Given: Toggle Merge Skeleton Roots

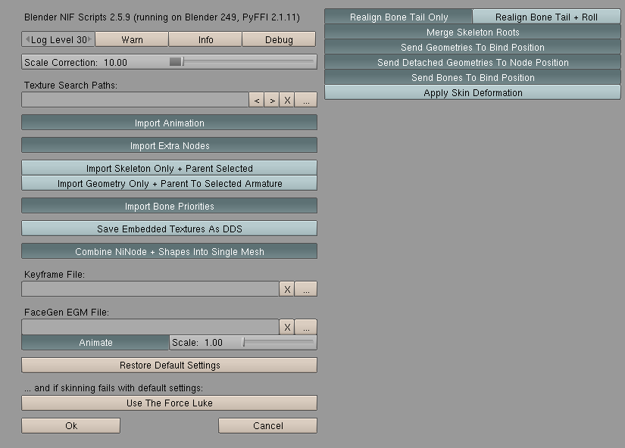Looking at the screenshot, I should [x=473, y=32].
